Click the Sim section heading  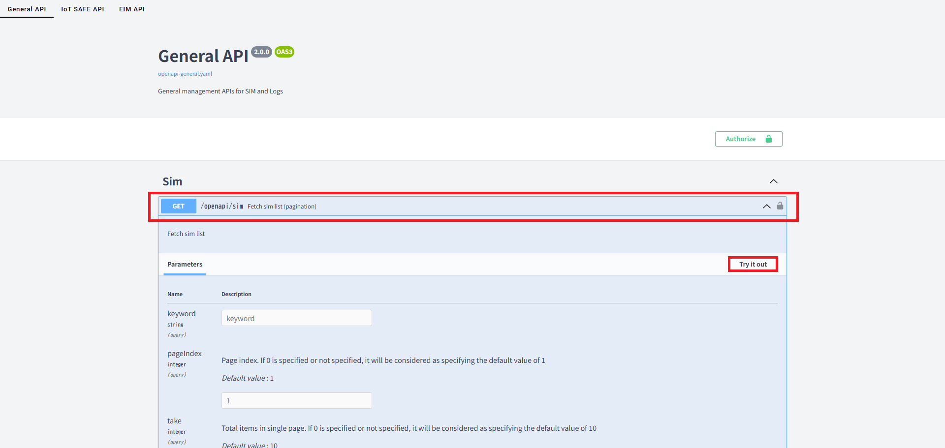pyautogui.click(x=172, y=181)
